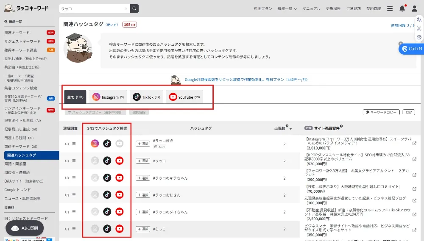Click the ハッシュタグコピー button
Viewport: 424px width, 241px height.
tap(95, 112)
